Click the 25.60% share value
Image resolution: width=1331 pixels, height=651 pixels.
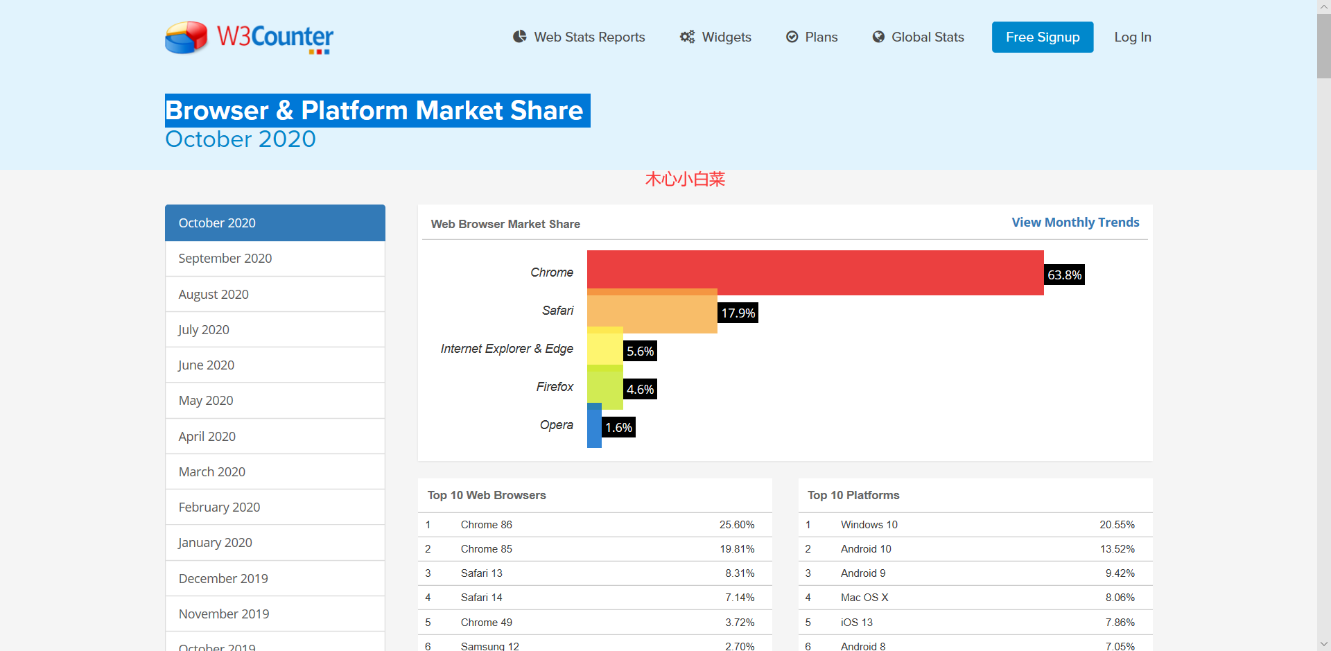(737, 525)
